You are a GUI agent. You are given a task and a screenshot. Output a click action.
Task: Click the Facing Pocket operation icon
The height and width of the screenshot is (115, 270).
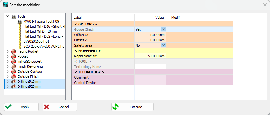click(x=13, y=51)
